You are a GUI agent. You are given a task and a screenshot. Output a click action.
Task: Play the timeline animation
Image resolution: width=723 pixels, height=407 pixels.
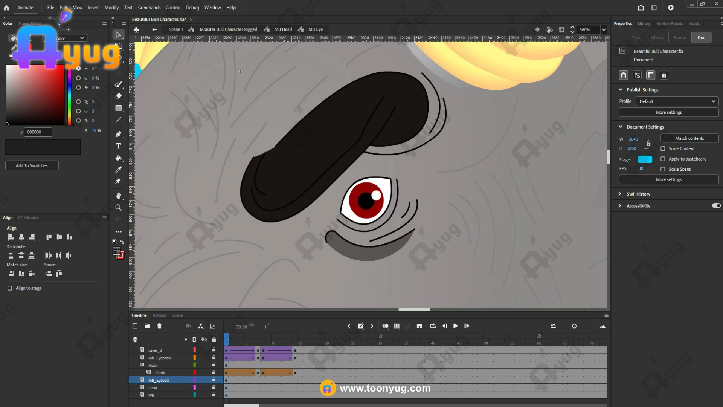click(456, 326)
